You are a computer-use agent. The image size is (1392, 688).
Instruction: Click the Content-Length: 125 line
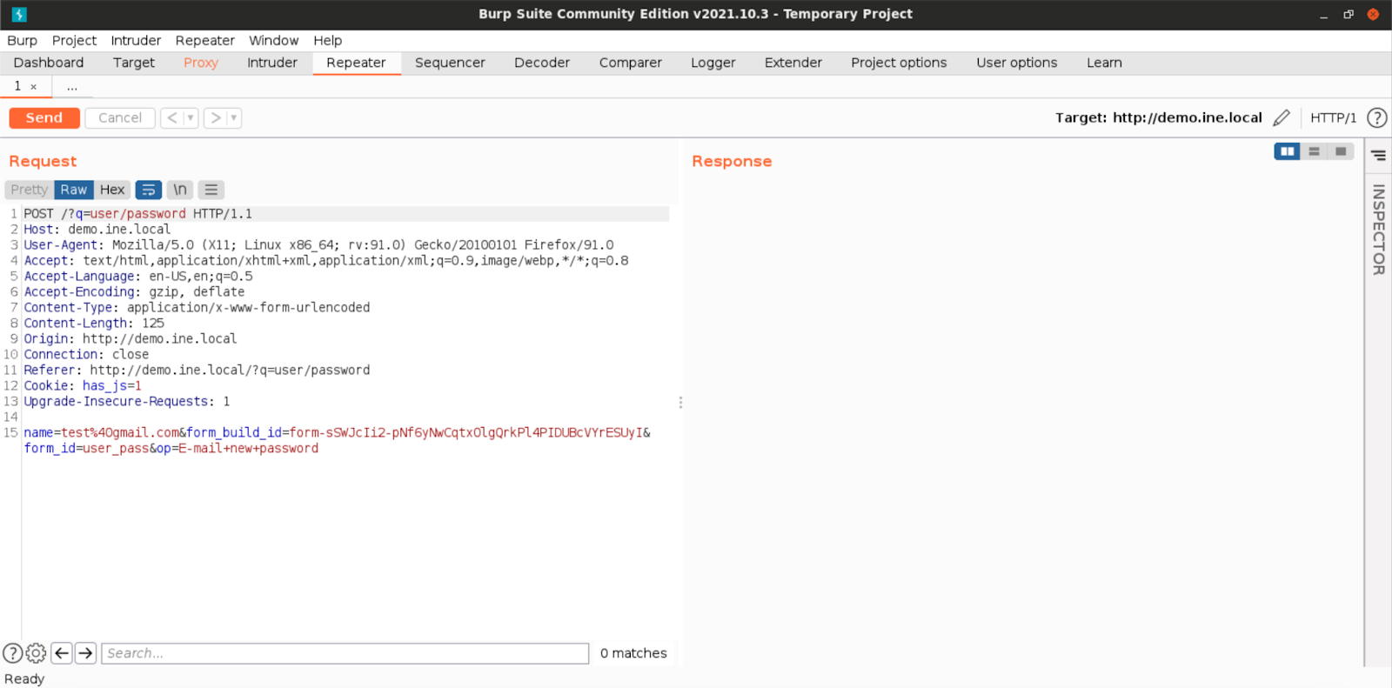tap(94, 324)
